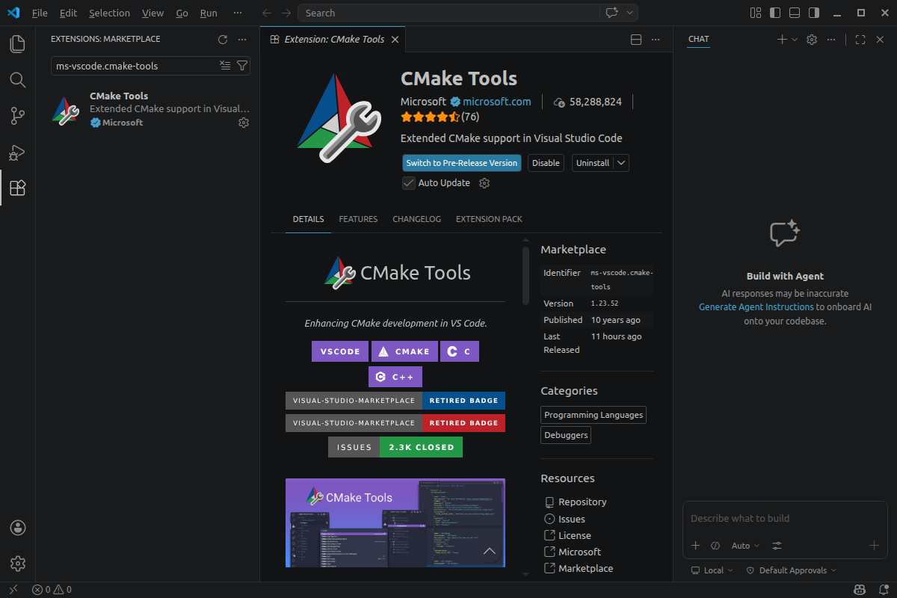The width and height of the screenshot is (897, 598).
Task: Open the Issues resource link
Action: tap(572, 519)
